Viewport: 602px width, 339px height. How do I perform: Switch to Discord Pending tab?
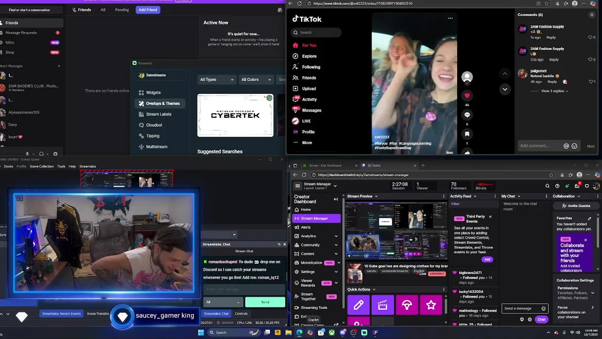[122, 10]
